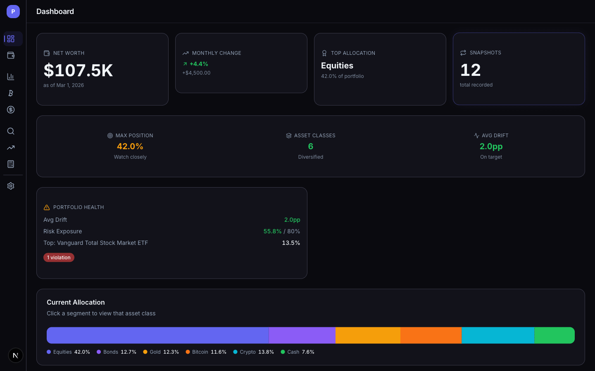Click the Risk Exposure 55.8% value
595x371 pixels.
273,231
